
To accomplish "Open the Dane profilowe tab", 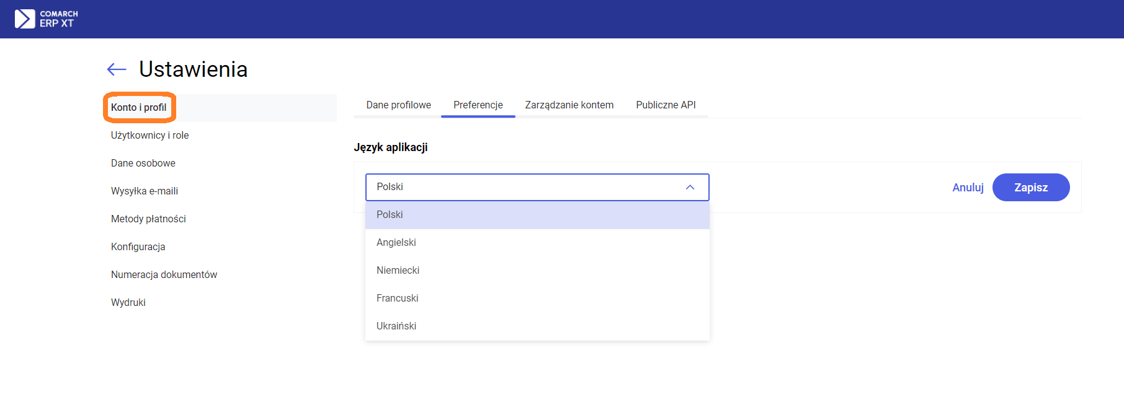I will coord(398,105).
